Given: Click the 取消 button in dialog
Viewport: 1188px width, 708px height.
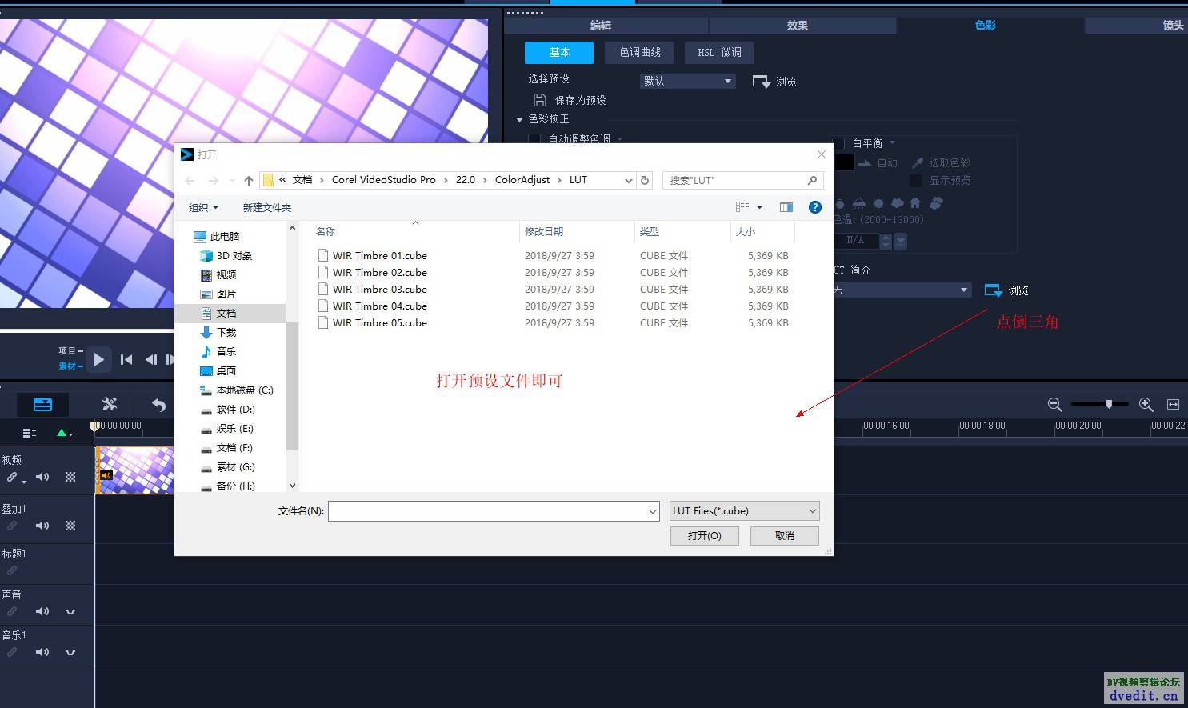Looking at the screenshot, I should [785, 535].
